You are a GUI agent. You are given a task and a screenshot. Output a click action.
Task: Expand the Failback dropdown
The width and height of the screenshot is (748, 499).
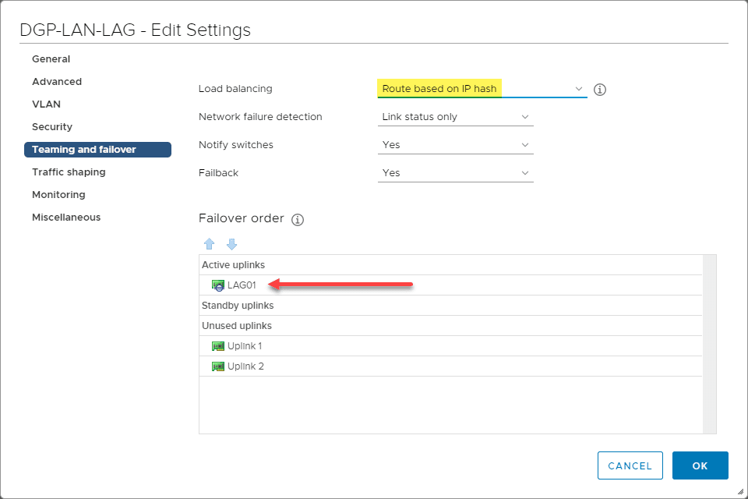pos(455,173)
